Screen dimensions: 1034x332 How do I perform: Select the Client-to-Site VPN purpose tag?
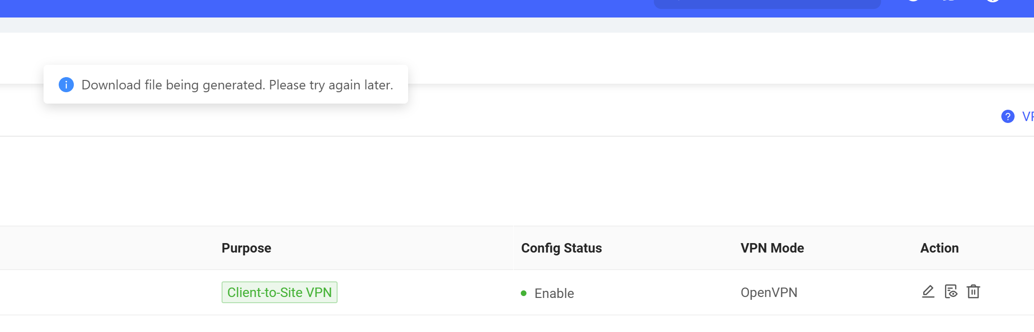point(279,292)
